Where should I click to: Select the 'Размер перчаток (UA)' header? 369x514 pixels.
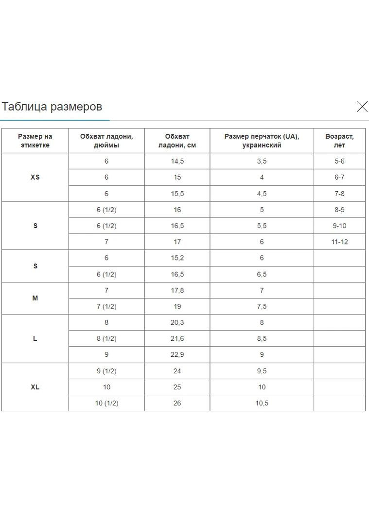pyautogui.click(x=262, y=141)
